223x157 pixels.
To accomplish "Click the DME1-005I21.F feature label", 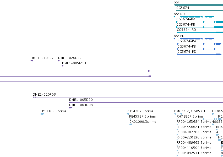I will [x=74, y=63].
